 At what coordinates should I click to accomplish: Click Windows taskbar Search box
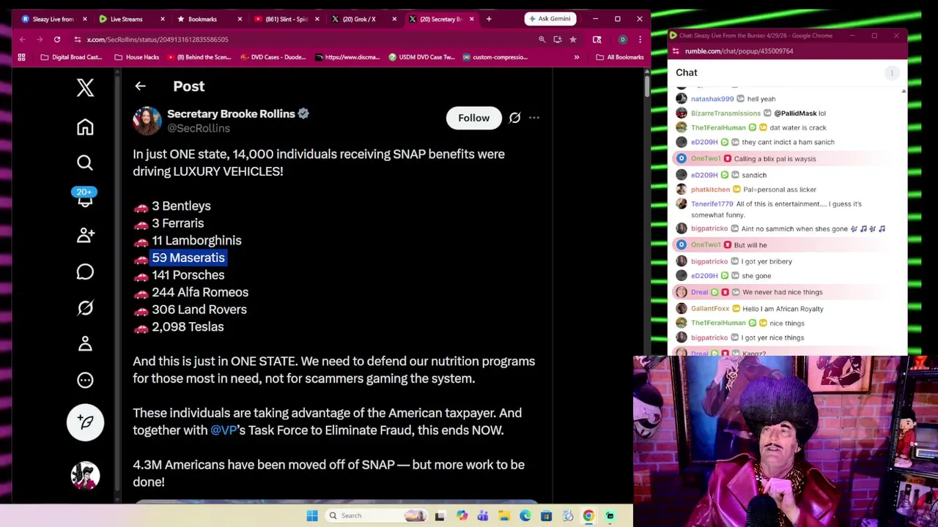(x=377, y=516)
